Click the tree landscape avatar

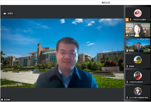[x=138, y=60]
